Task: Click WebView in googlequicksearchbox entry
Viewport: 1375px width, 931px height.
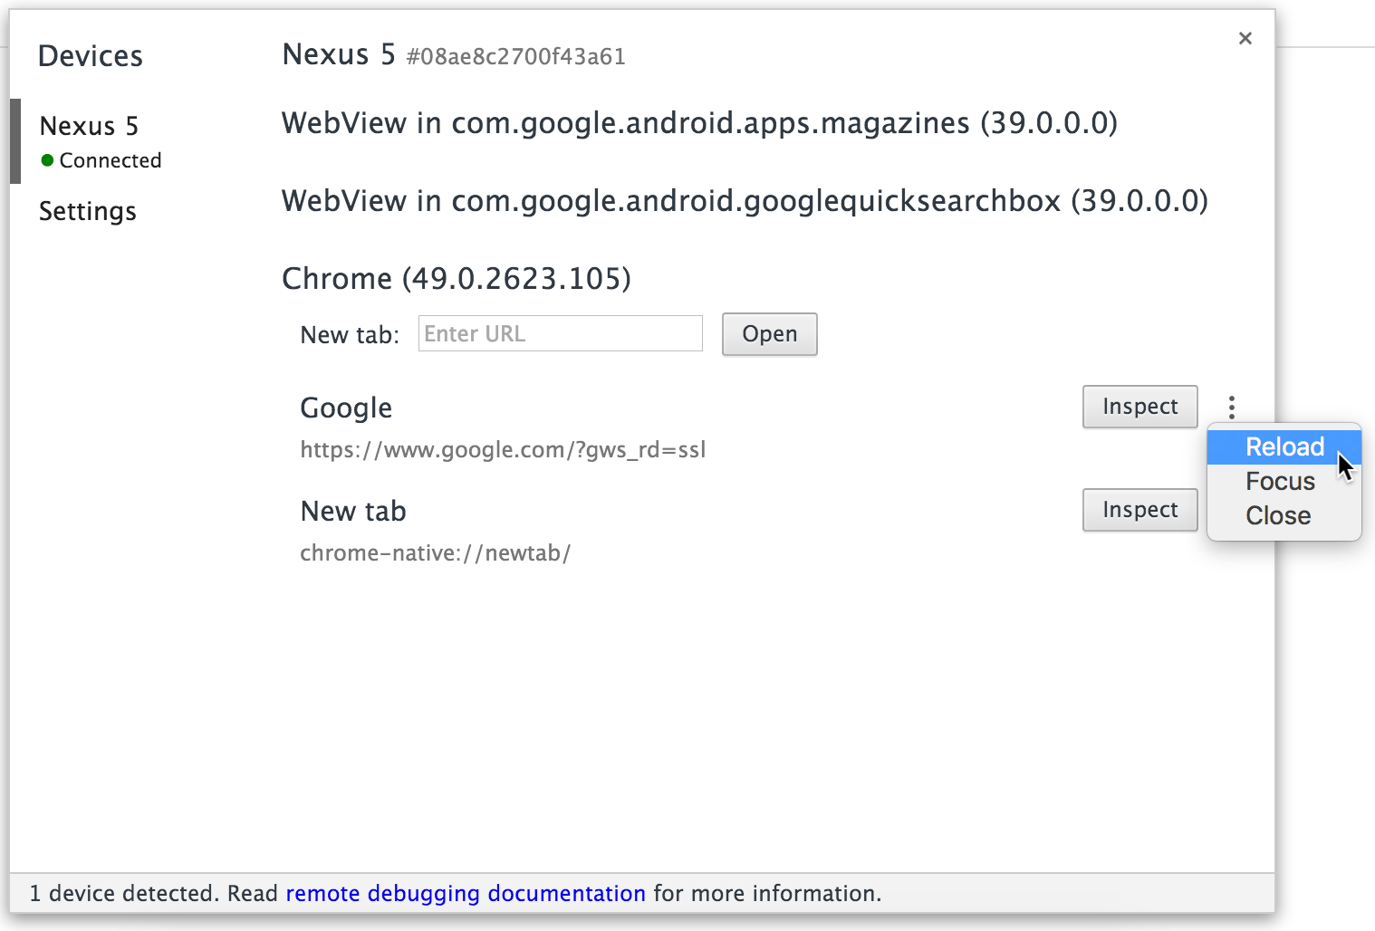Action: point(745,201)
